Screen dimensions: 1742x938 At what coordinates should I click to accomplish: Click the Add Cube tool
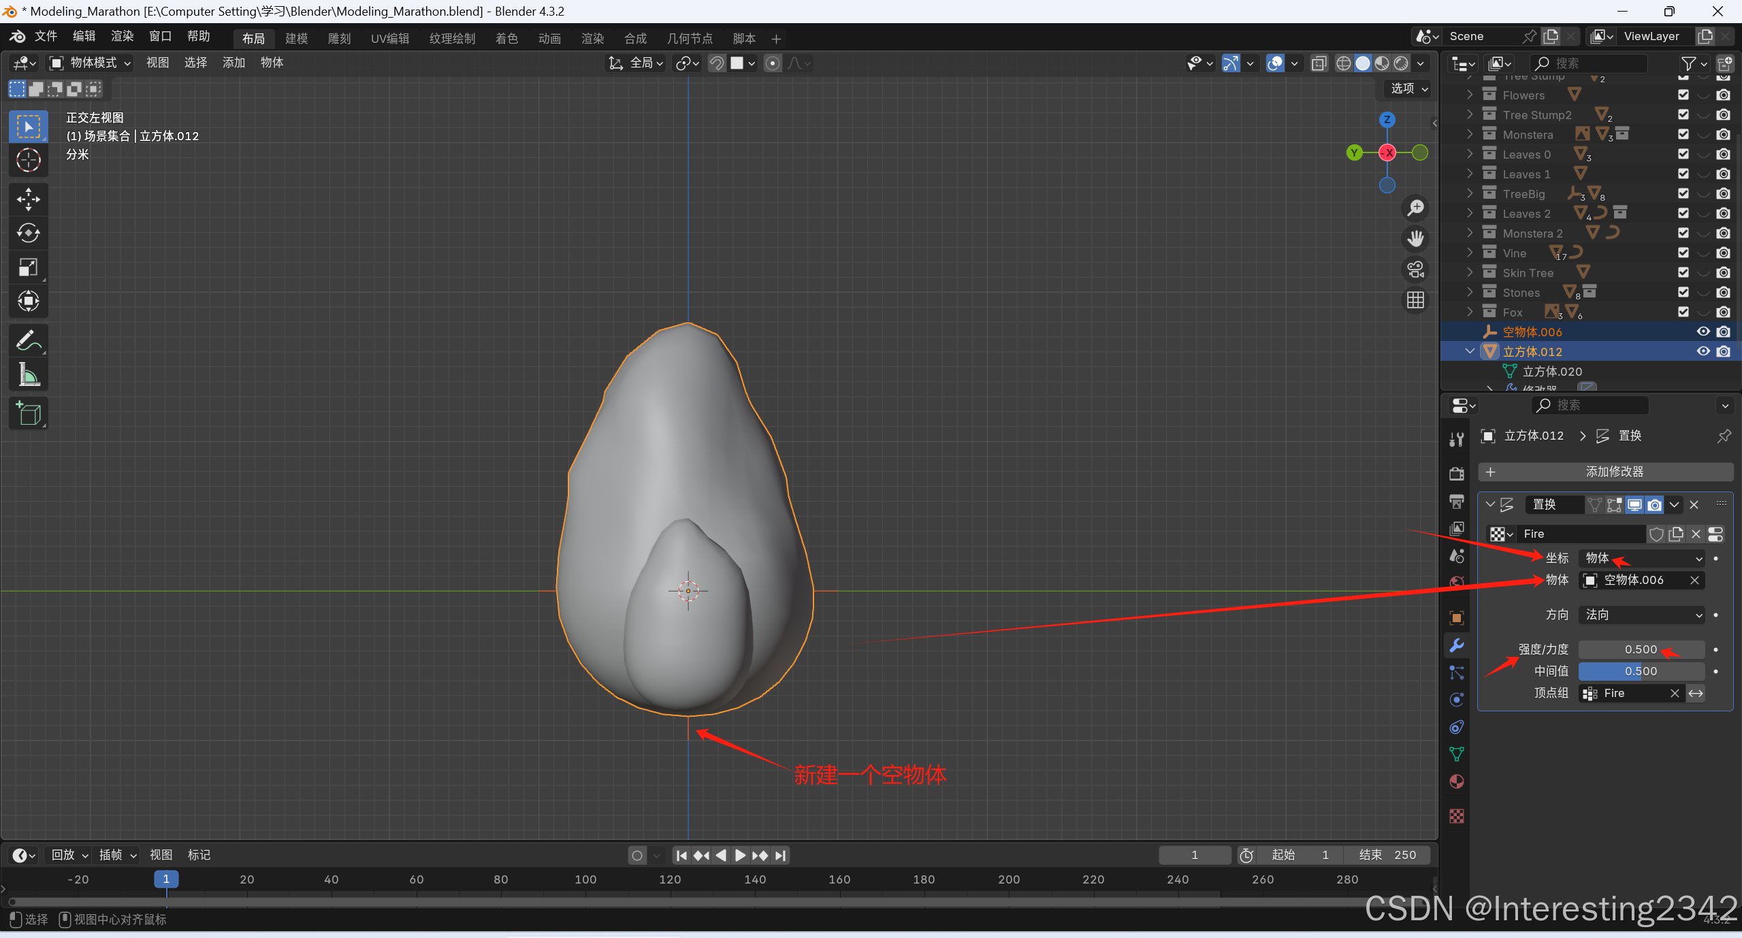(28, 413)
